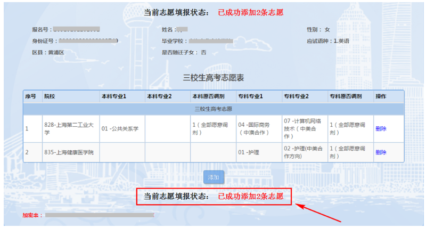
Task: Click the 07 -计算机网络技术（中美合作） cell
Action: 305,129
